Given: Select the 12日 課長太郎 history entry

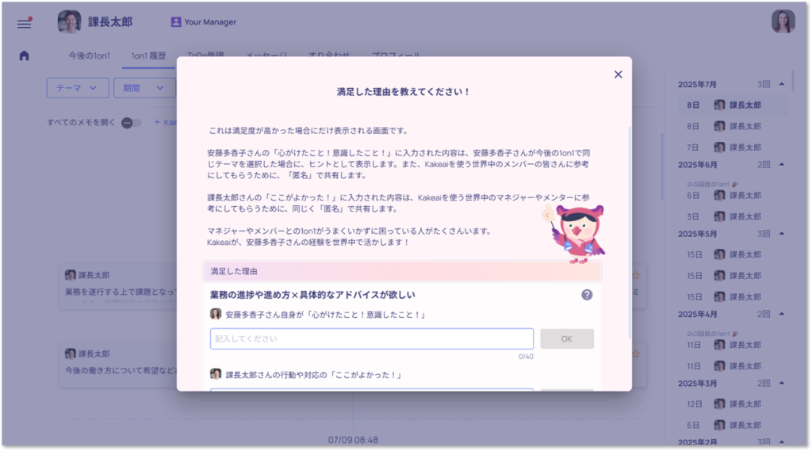Looking at the screenshot, I should [733, 404].
